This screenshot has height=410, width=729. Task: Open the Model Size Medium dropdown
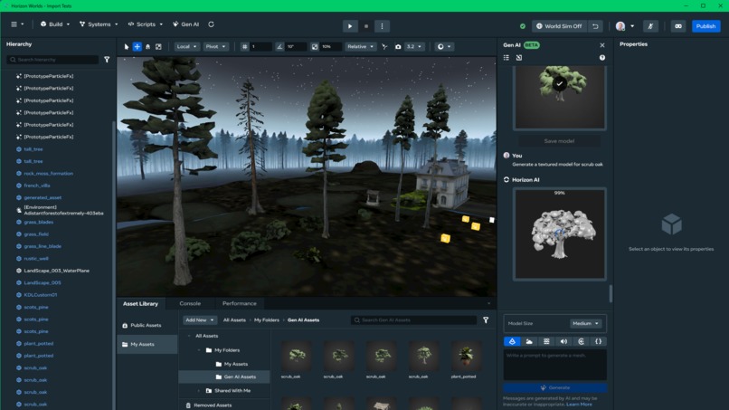585,323
